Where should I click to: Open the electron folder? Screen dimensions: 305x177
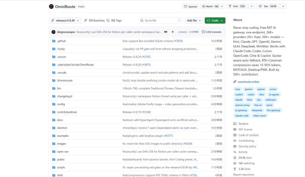(62, 128)
